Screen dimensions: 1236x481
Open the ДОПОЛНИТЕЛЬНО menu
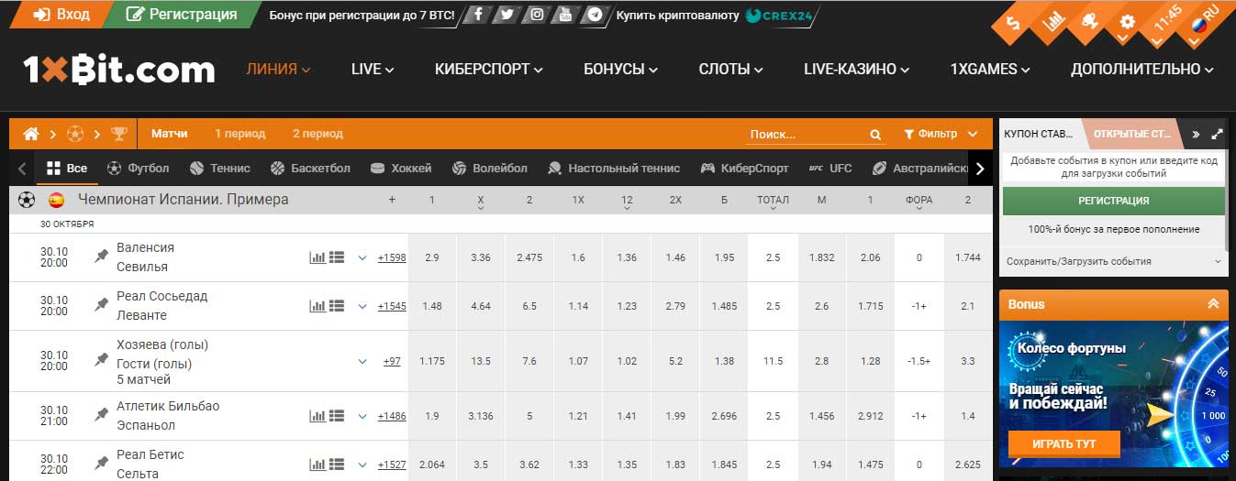(x=1142, y=70)
